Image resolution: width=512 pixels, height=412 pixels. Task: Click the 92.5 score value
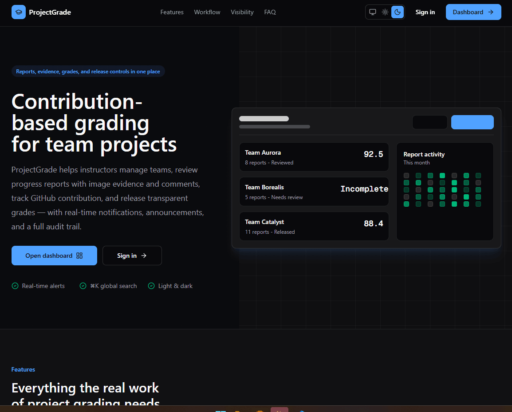374,154
